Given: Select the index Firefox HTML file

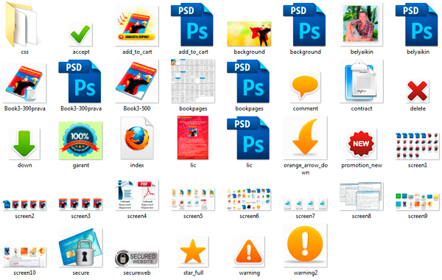Looking at the screenshot, I should click(x=137, y=139).
